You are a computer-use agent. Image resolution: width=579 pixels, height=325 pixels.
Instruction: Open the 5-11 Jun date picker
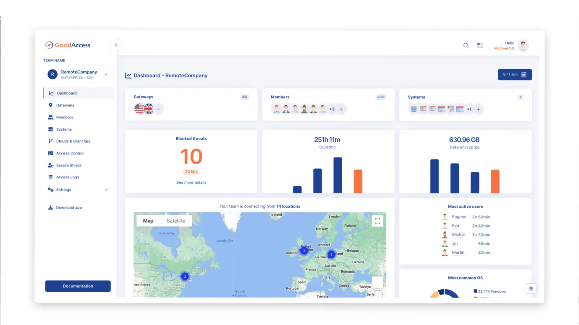[514, 75]
